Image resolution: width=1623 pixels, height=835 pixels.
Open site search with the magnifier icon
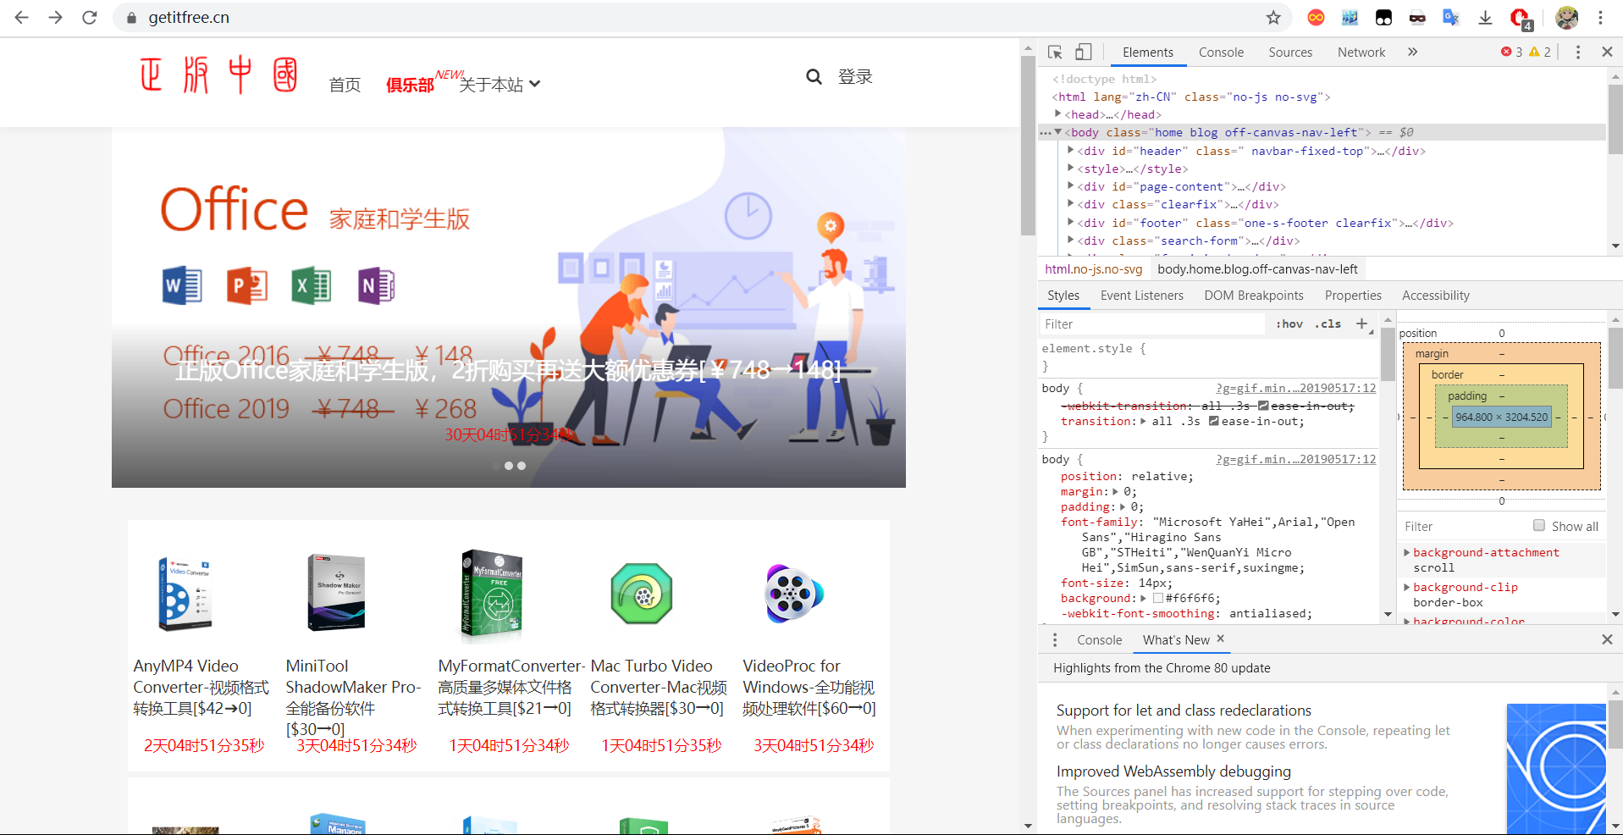(x=814, y=77)
